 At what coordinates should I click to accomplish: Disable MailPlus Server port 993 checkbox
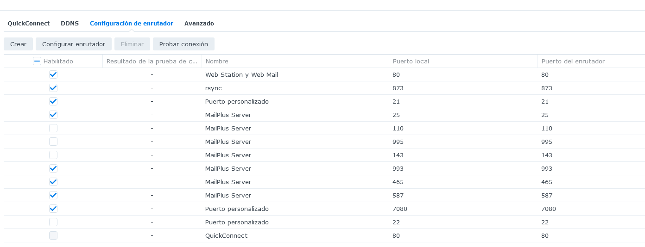point(53,168)
